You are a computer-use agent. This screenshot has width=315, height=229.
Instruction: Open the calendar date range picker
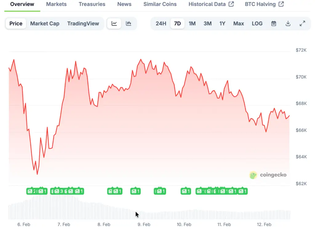pos(273,24)
